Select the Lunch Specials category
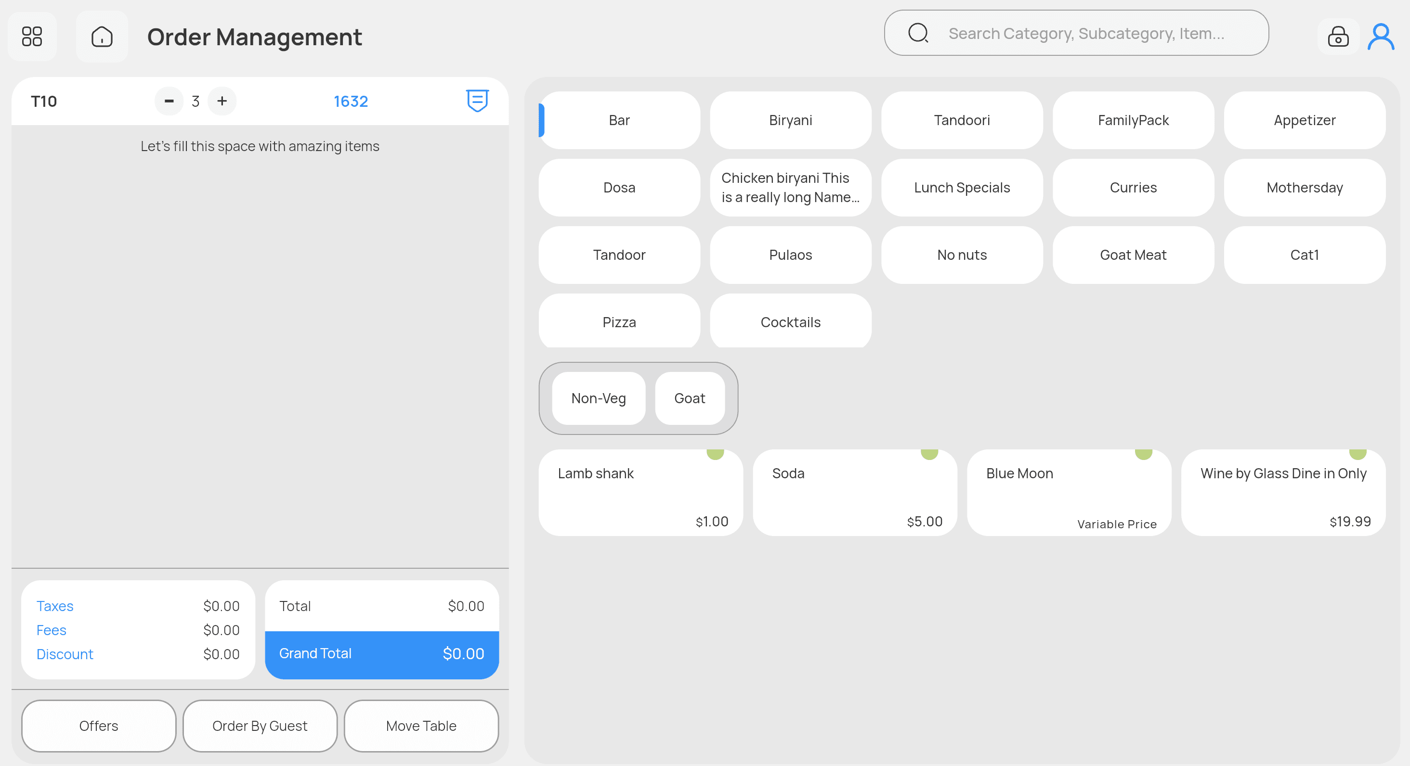The image size is (1410, 766). (962, 188)
